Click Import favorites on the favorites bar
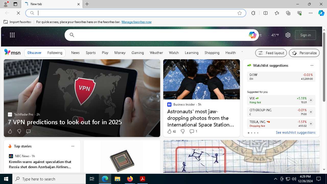Image resolution: width=327 pixels, height=184 pixels. coord(17,22)
